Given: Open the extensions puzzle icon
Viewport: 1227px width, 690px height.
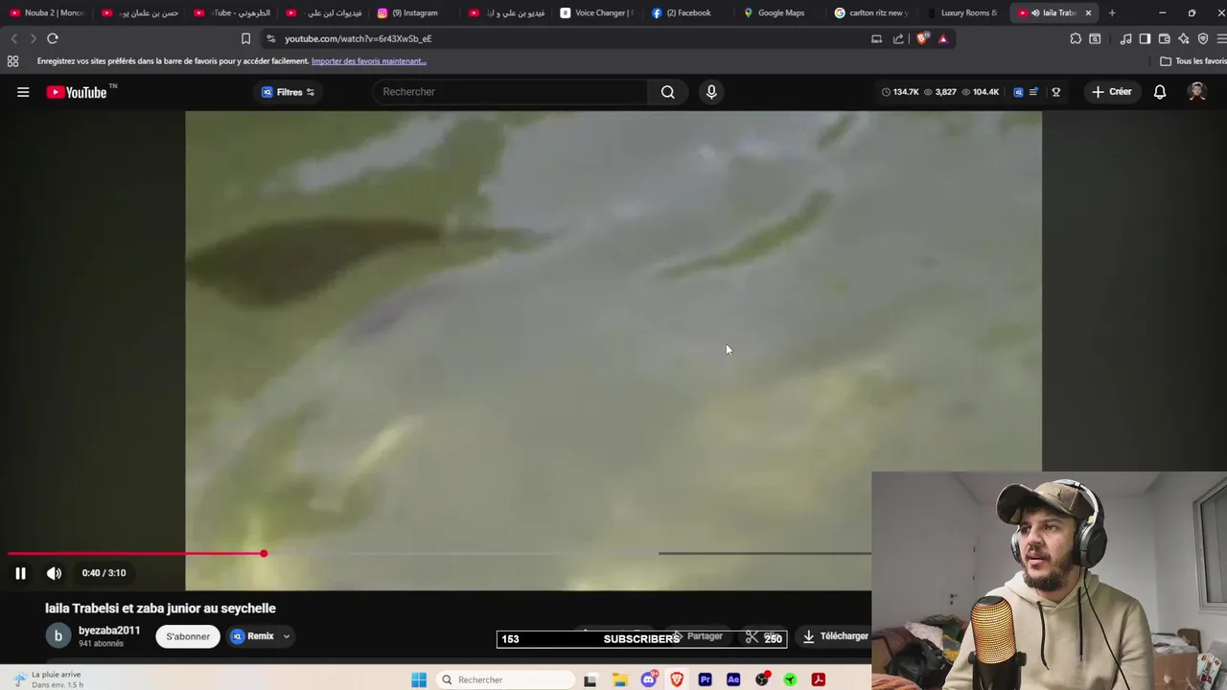Looking at the screenshot, I should (1076, 38).
